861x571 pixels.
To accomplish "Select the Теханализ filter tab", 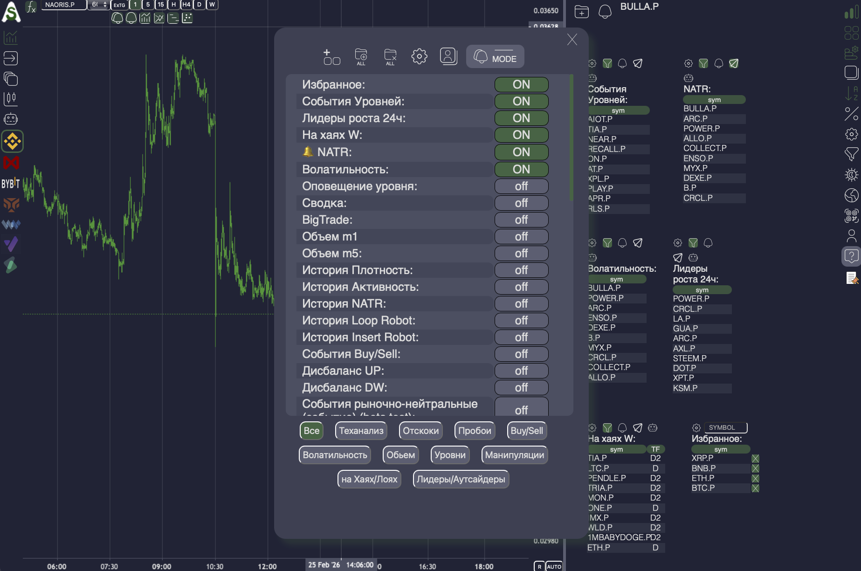I will pyautogui.click(x=361, y=431).
